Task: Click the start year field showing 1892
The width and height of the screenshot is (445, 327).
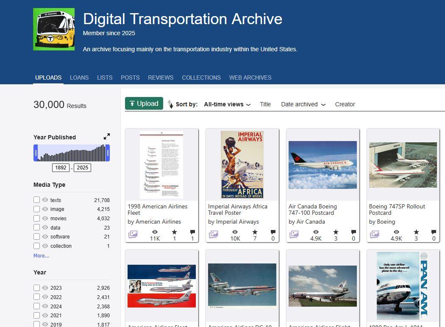Action: (x=61, y=168)
